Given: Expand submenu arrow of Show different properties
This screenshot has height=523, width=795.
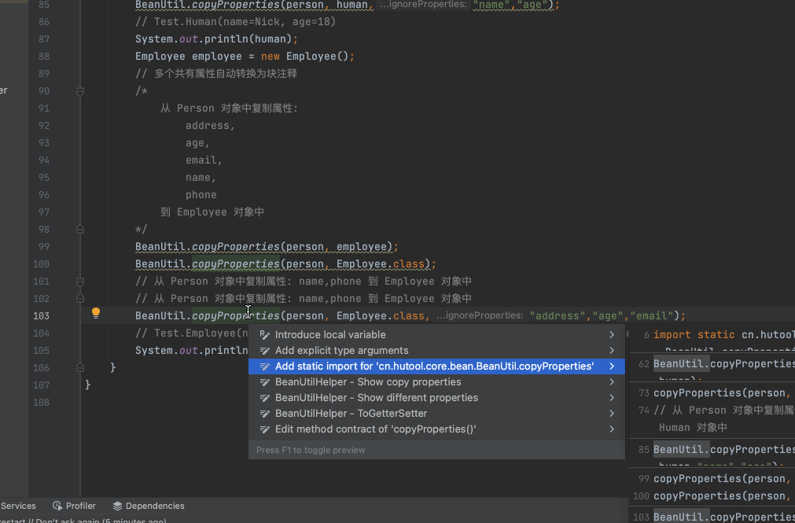Looking at the screenshot, I should (x=612, y=398).
